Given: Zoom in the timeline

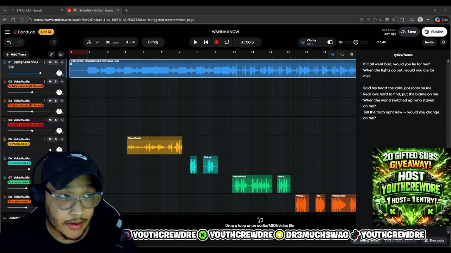Looking at the screenshot, I should pyautogui.click(x=351, y=54).
